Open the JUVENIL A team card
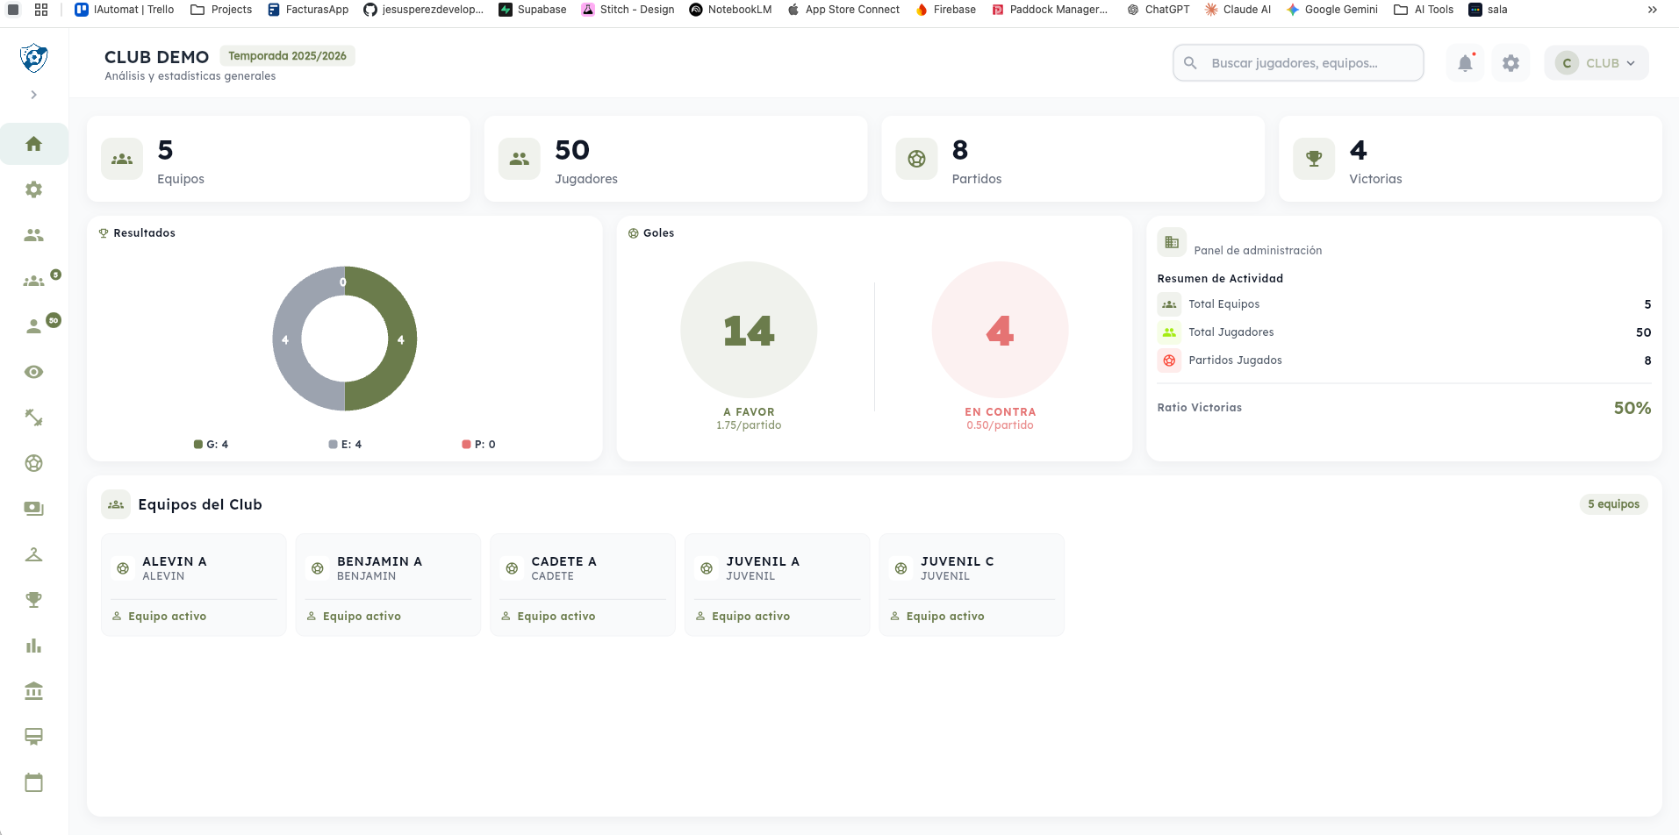This screenshot has width=1679, height=835. point(777,584)
